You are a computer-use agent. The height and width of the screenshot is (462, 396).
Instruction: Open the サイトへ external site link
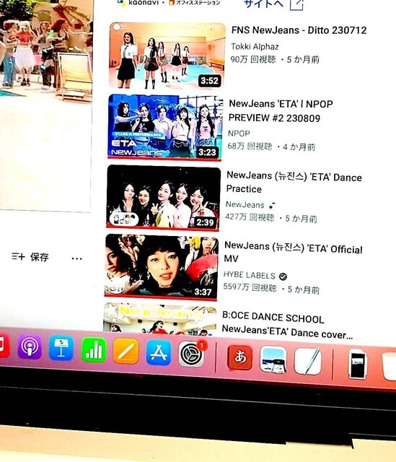coord(274,4)
